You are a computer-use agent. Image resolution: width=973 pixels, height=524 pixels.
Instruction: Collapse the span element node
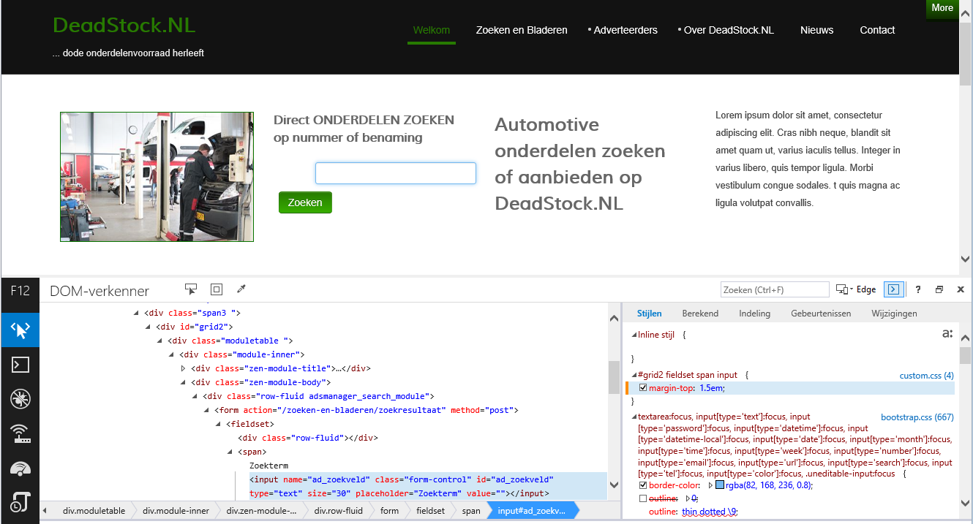coord(230,452)
